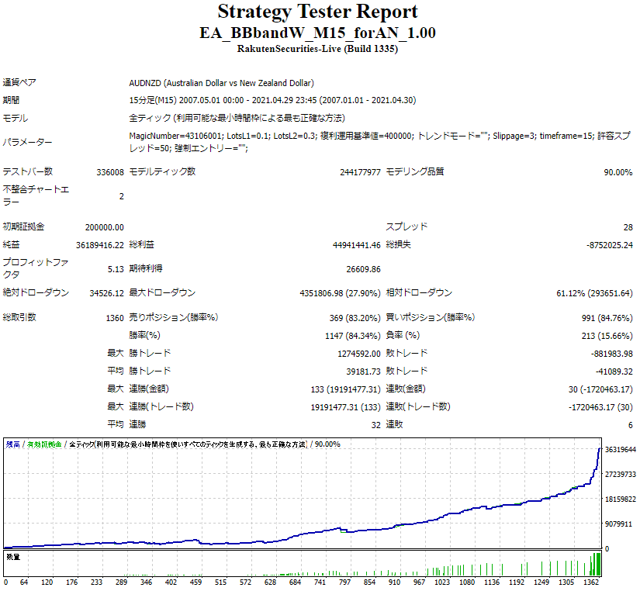Click x-axis trade number 1023
Screen dimensions: 640x591
pos(441,582)
